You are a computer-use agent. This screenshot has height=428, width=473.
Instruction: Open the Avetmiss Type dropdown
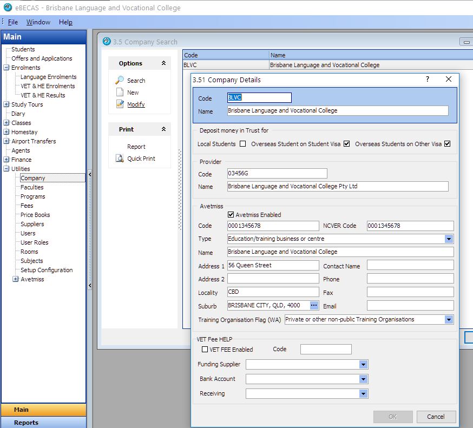point(449,239)
